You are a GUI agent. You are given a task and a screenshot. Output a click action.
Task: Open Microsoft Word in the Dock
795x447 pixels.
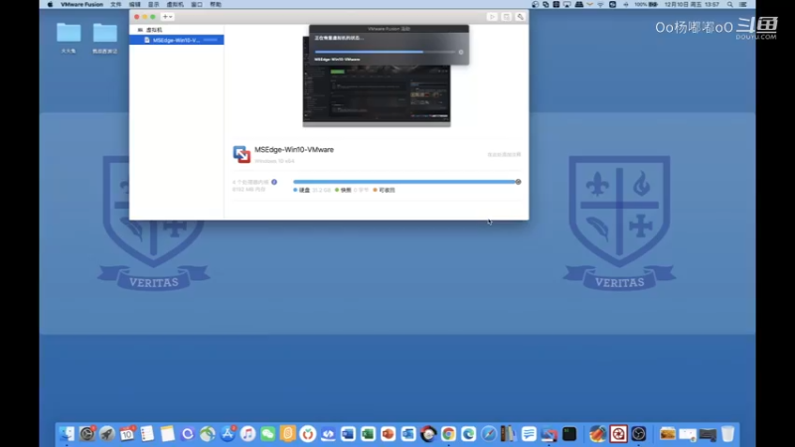click(x=348, y=434)
